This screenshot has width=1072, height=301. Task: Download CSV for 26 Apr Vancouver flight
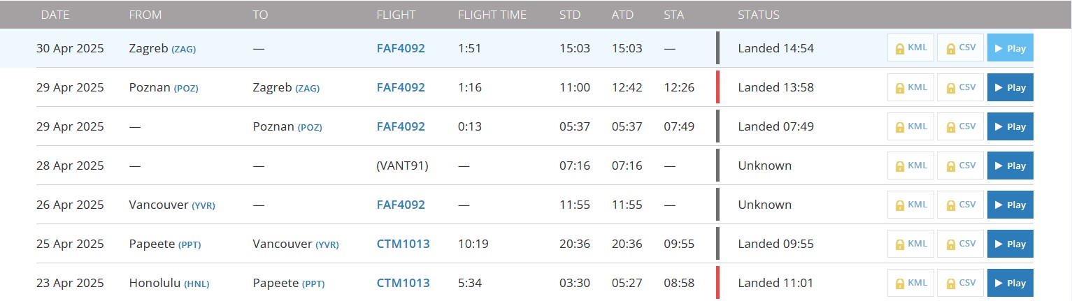960,205
